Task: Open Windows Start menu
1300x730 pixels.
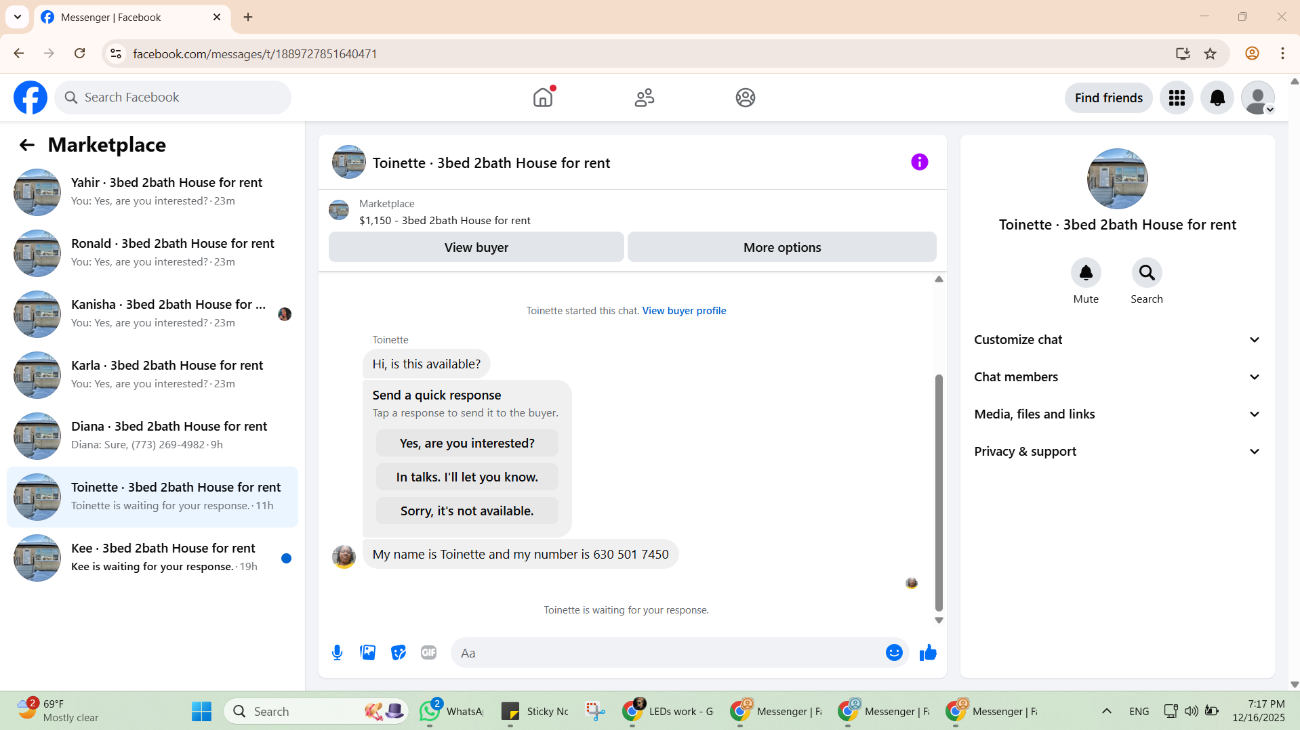Action: (201, 712)
